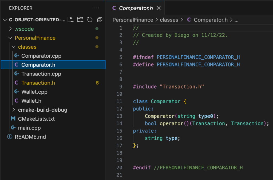Refresh the Explorer file tree

pyautogui.click(x=90, y=20)
